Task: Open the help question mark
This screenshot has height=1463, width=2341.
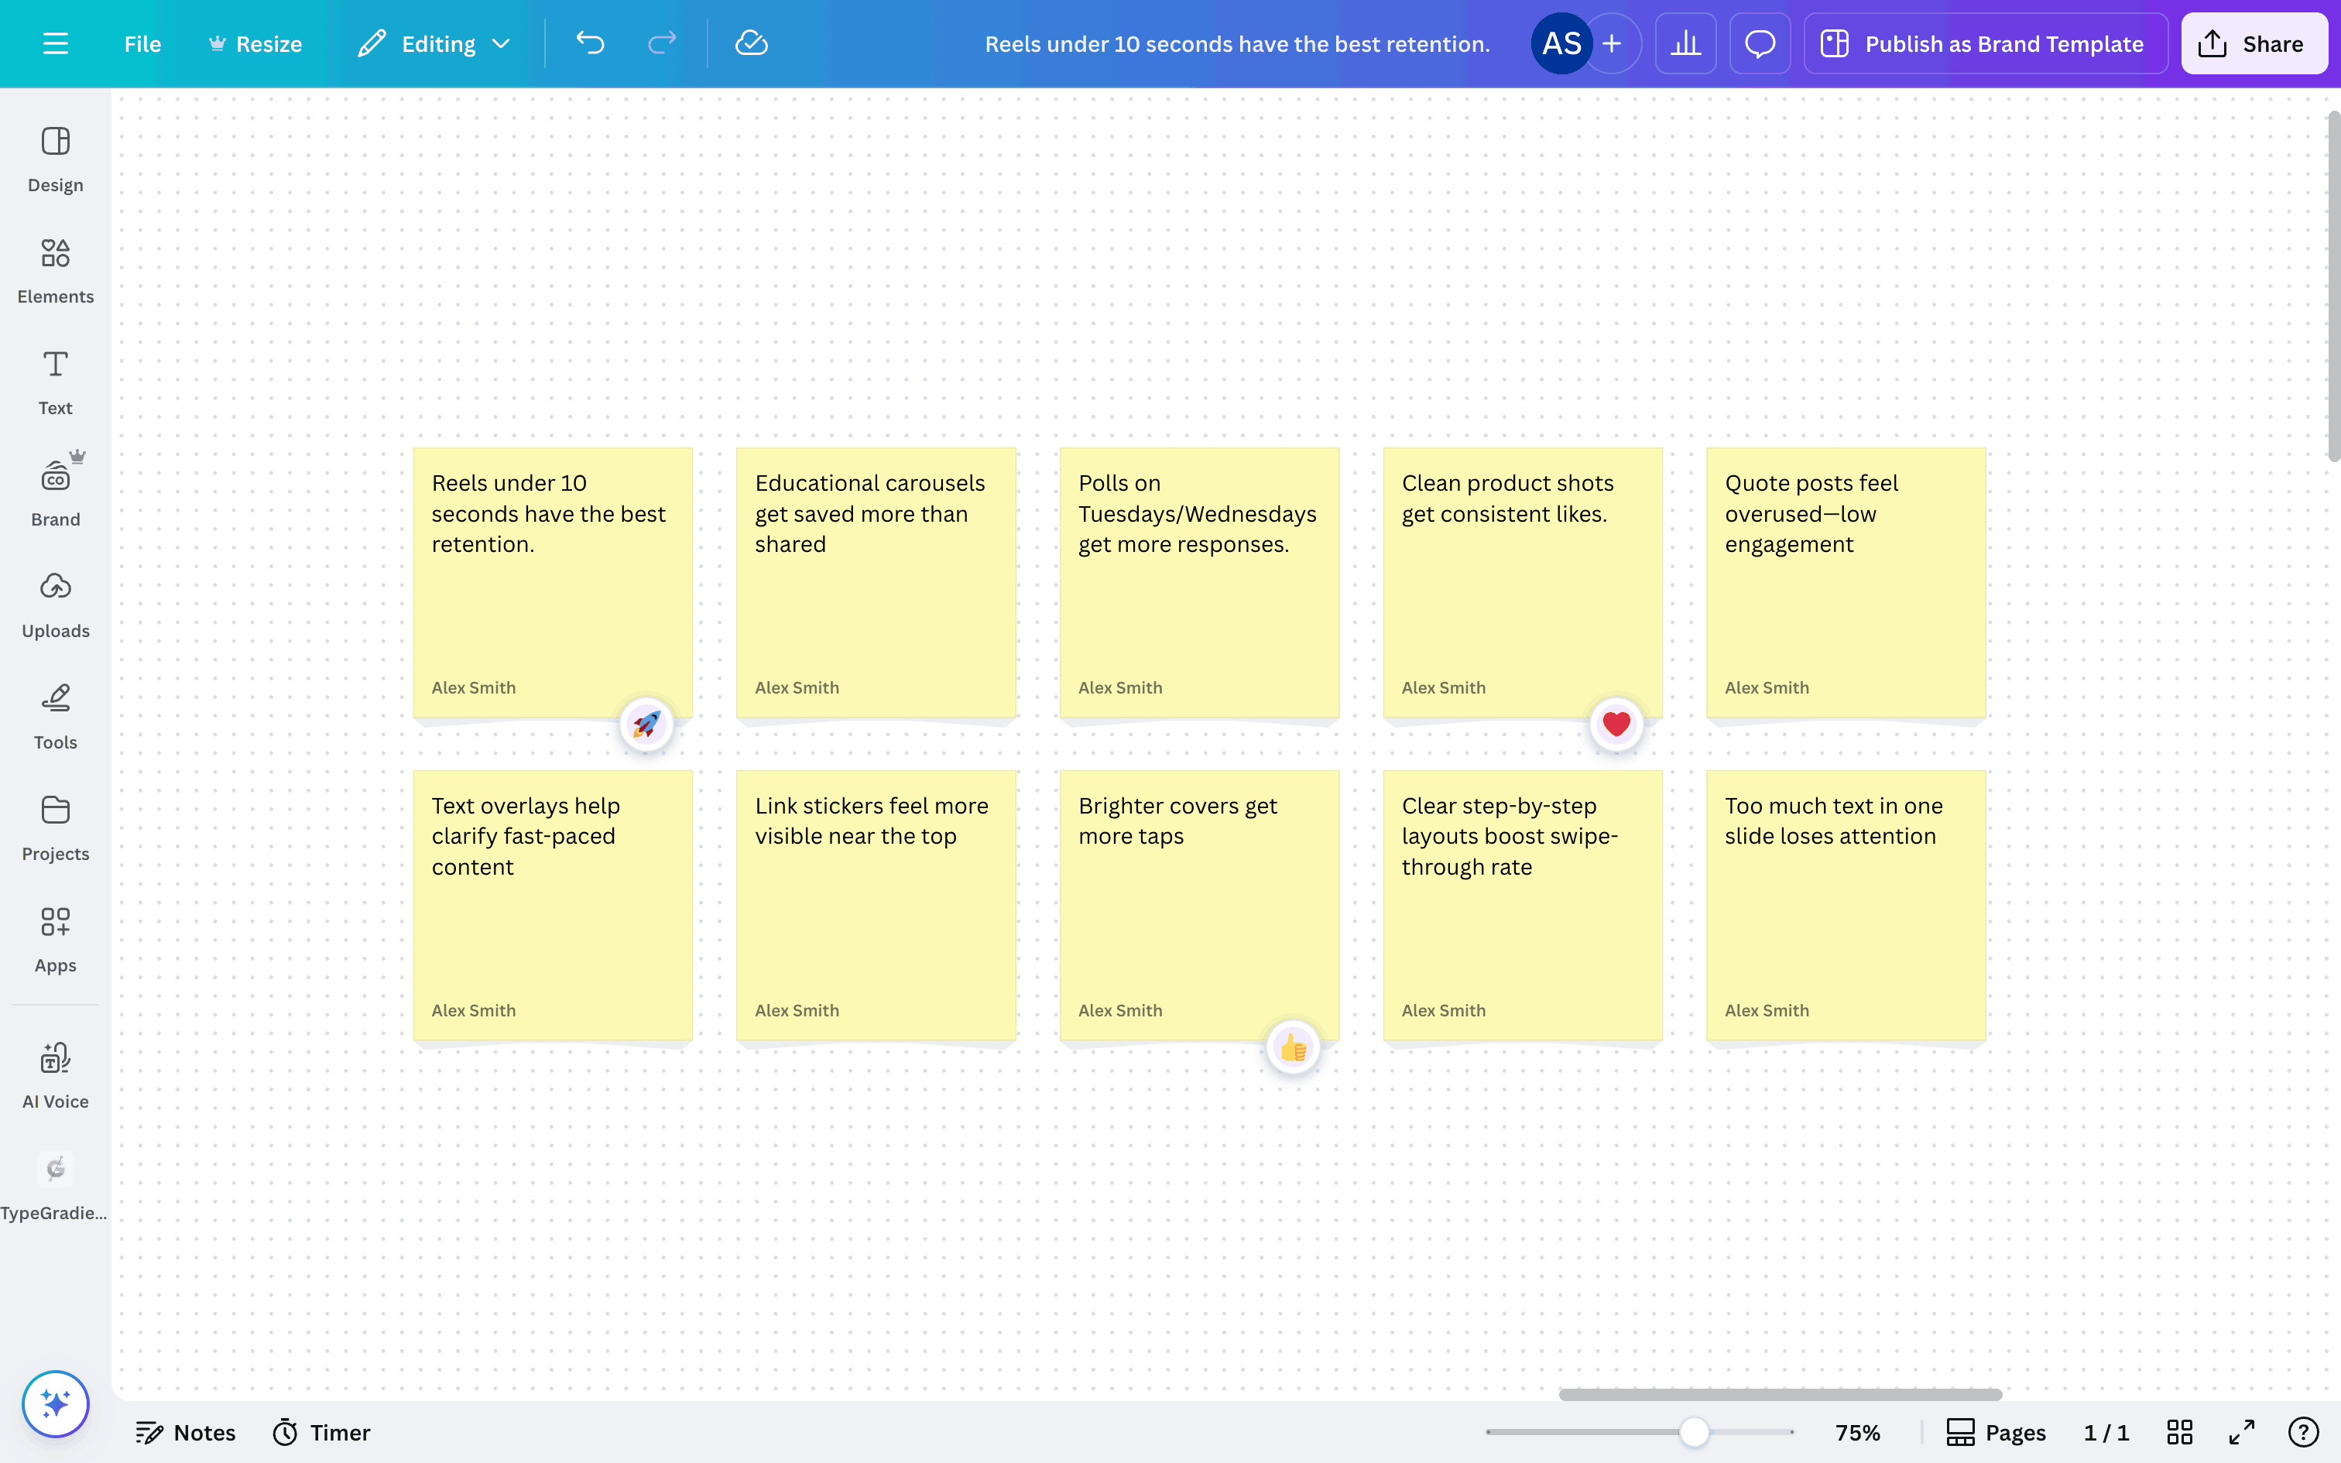Action: tap(2303, 1432)
